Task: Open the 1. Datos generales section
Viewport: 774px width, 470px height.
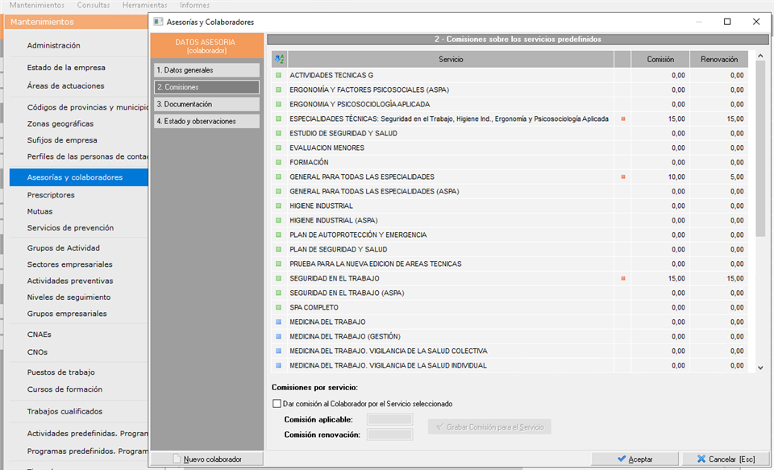Action: point(207,70)
